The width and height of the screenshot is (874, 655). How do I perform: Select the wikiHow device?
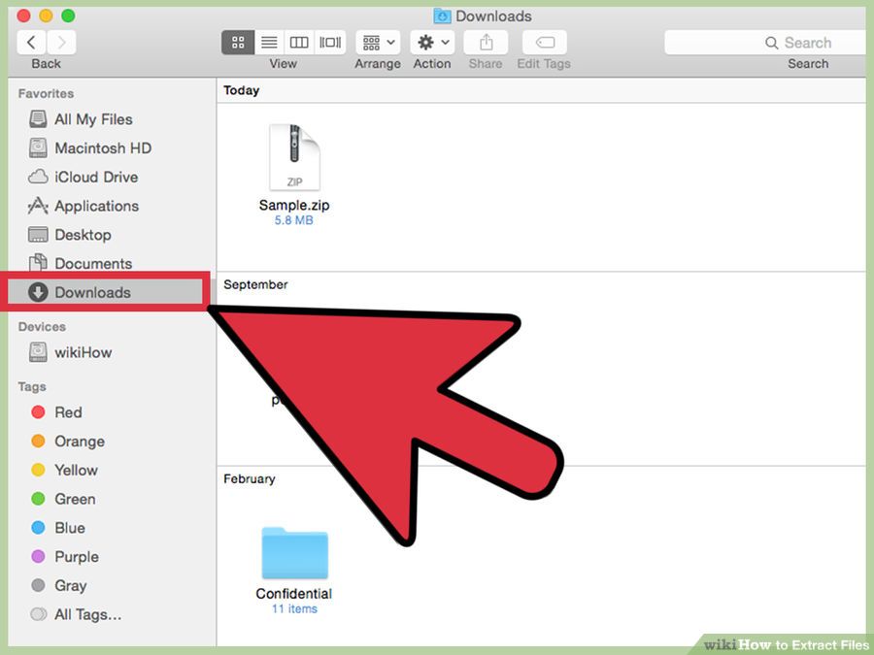tap(84, 352)
